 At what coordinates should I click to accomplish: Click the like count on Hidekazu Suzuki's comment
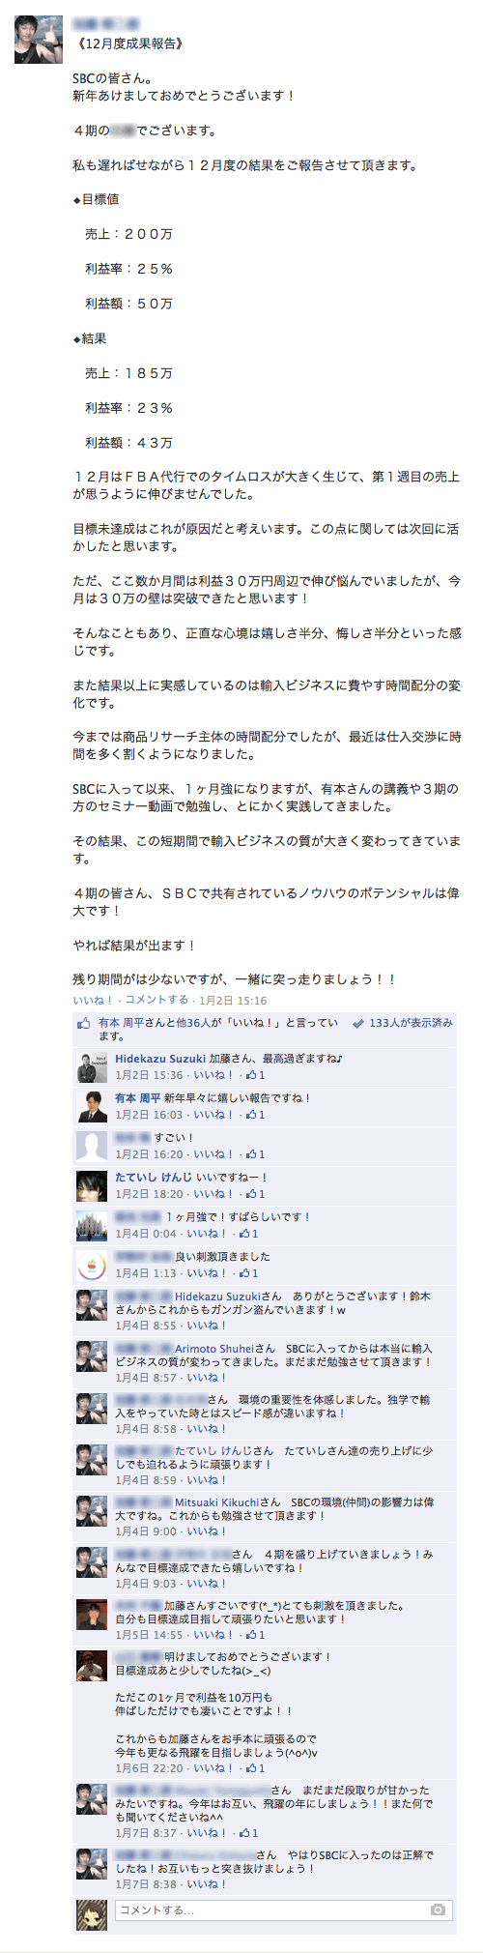256,1075
